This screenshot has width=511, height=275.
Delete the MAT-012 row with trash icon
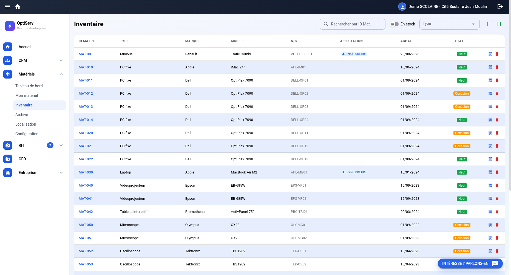pos(497,94)
